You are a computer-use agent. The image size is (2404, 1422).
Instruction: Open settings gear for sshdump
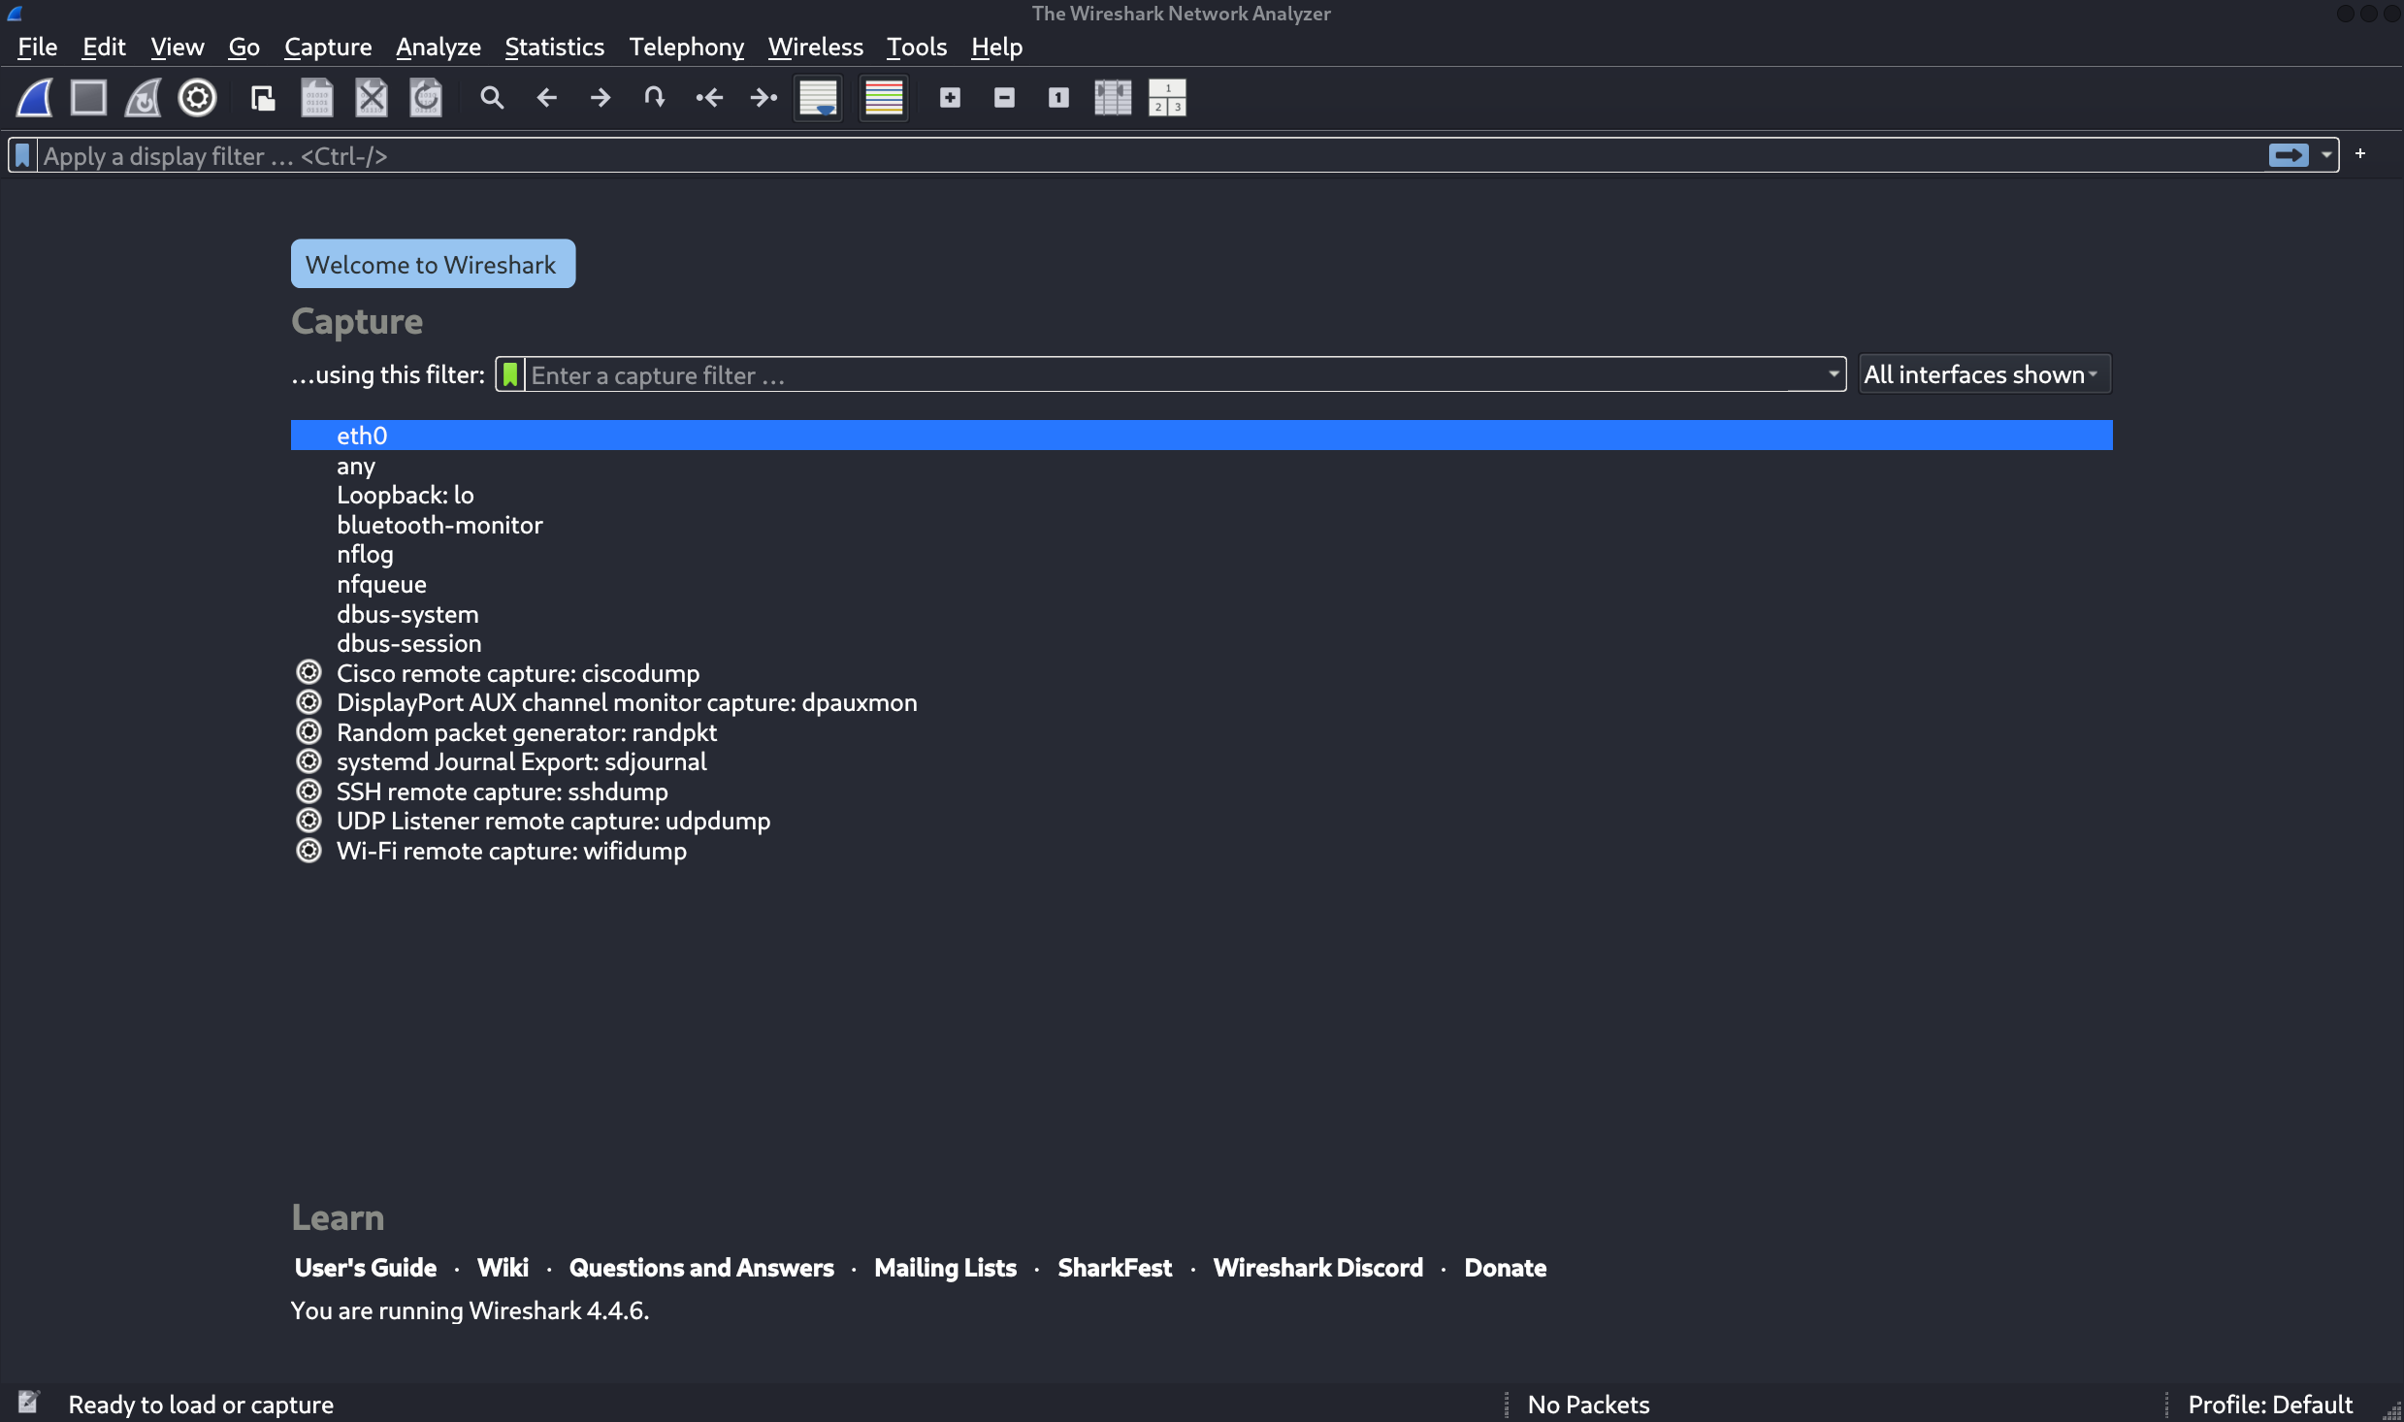click(309, 792)
